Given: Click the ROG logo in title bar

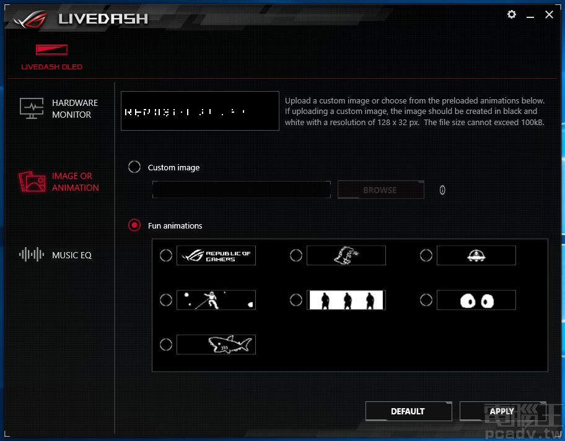Looking at the screenshot, I should [x=30, y=18].
